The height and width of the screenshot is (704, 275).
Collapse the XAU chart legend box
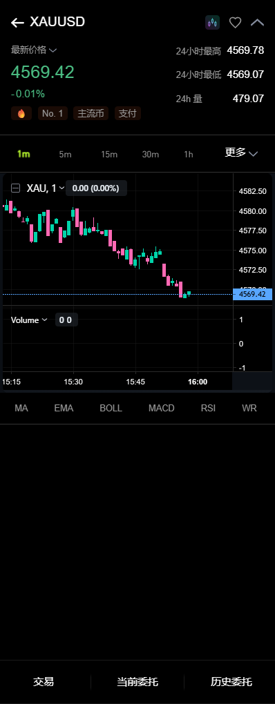pos(15,188)
